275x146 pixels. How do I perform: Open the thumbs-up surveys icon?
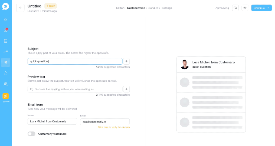coord(6,73)
